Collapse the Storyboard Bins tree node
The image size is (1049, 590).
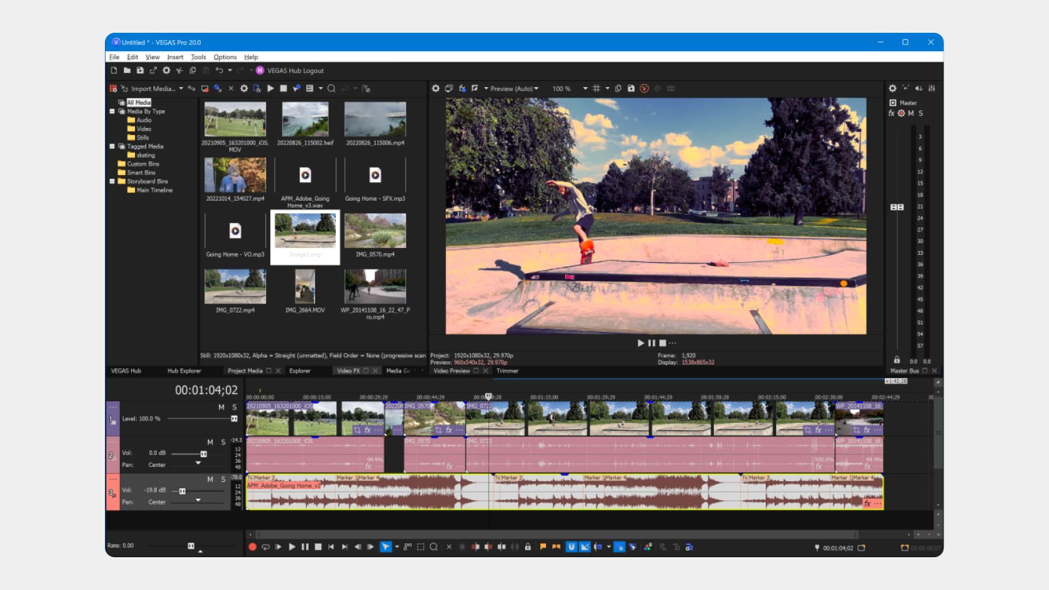click(x=112, y=181)
